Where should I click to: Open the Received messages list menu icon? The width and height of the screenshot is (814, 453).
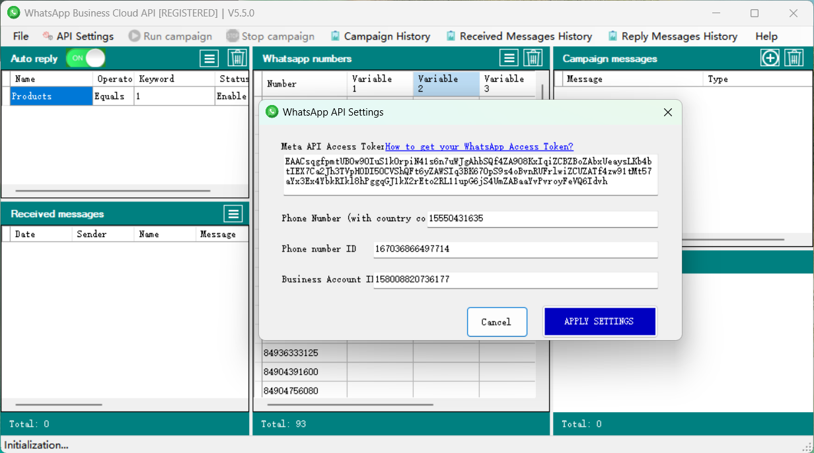click(x=233, y=214)
